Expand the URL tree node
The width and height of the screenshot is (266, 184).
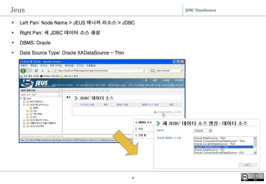pos(27,111)
